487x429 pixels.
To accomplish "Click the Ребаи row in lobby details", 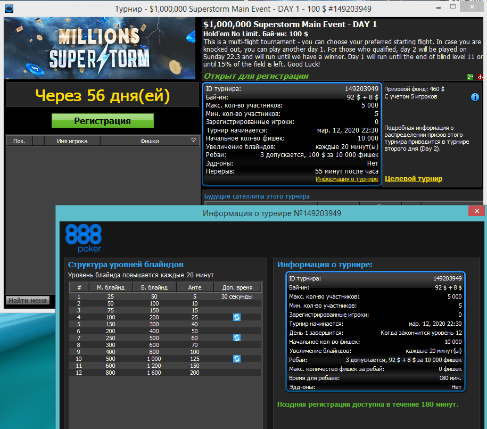I will click(292, 155).
